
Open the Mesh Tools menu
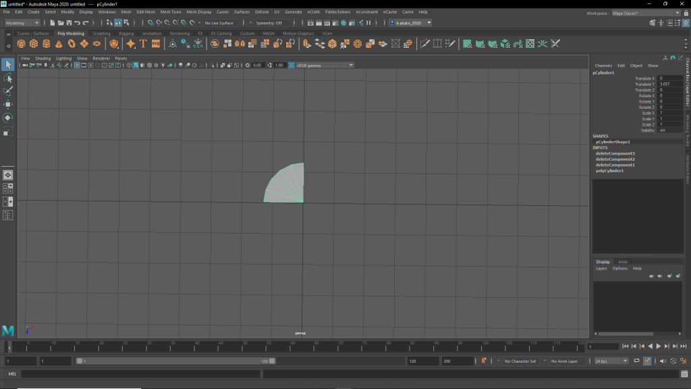171,12
